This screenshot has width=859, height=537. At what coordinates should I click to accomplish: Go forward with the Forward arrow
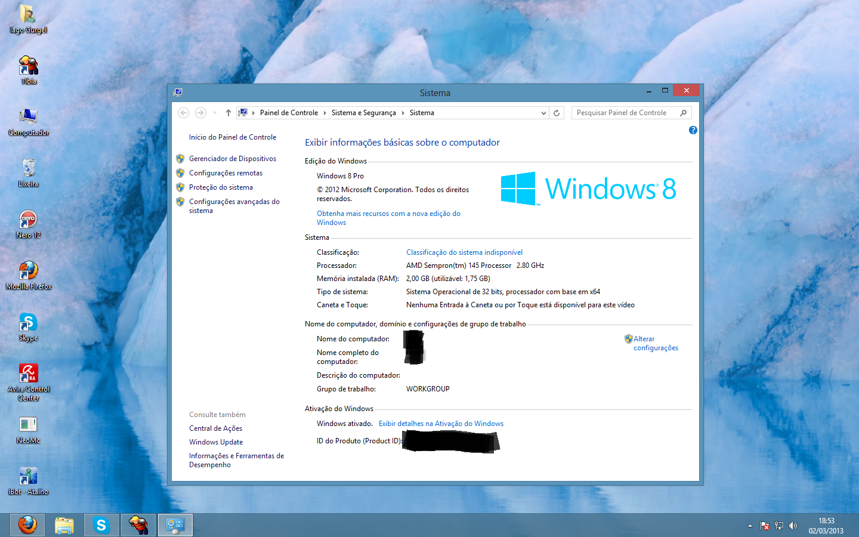(x=200, y=113)
